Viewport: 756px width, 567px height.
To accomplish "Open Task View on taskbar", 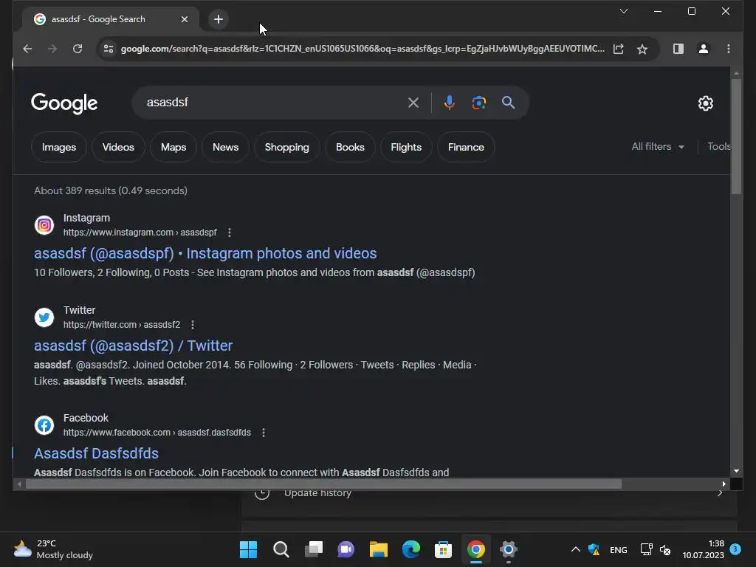I will pos(313,549).
